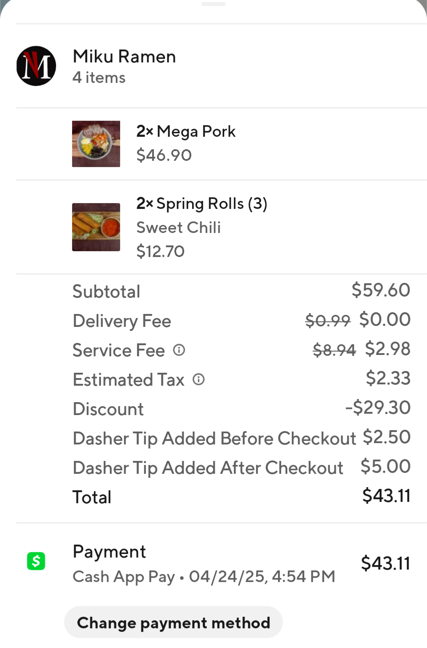This screenshot has width=427, height=648.
Task: Open the Miku Ramen store name
Action: pyautogui.click(x=124, y=57)
